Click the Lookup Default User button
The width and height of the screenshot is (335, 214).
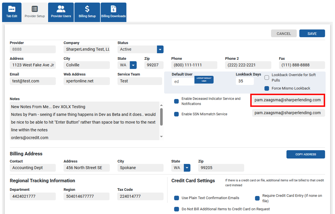tap(204, 80)
